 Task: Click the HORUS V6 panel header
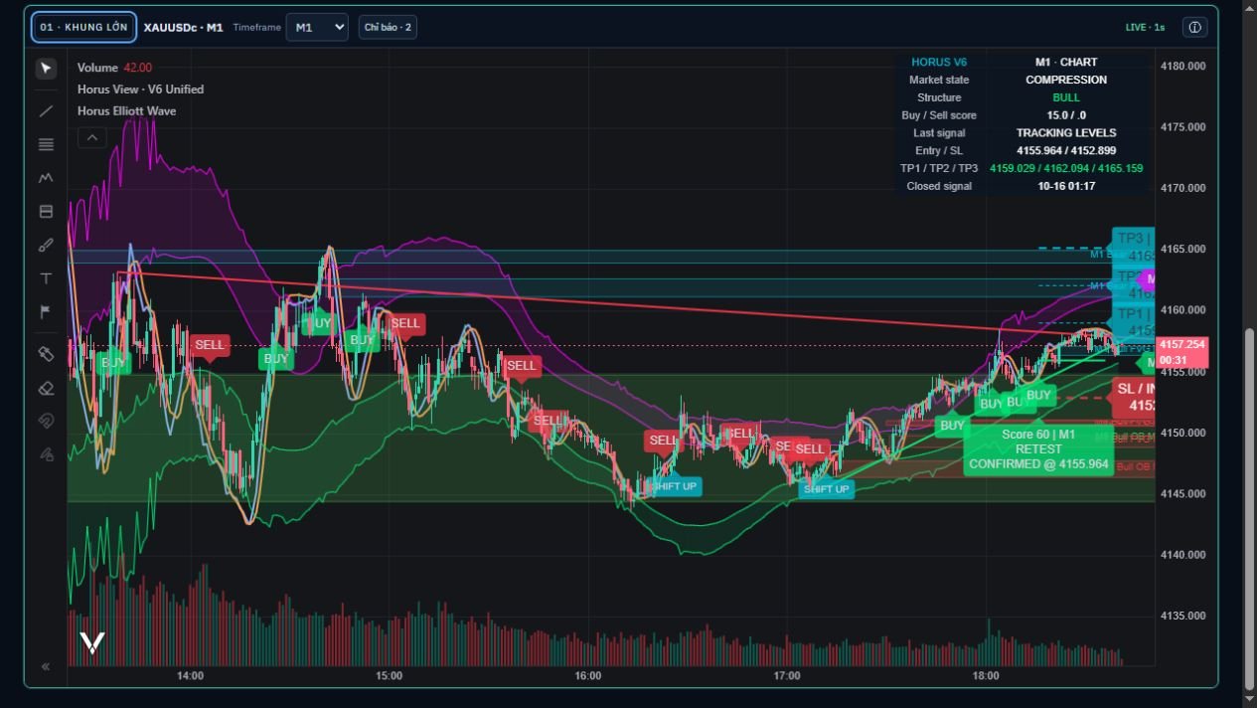click(939, 62)
